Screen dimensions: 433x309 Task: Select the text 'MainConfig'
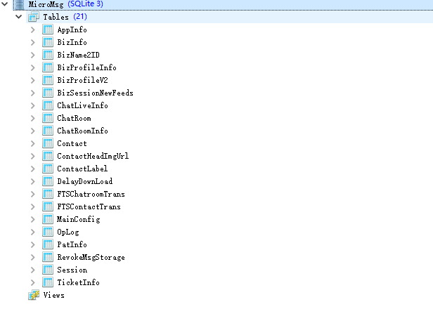click(79, 220)
